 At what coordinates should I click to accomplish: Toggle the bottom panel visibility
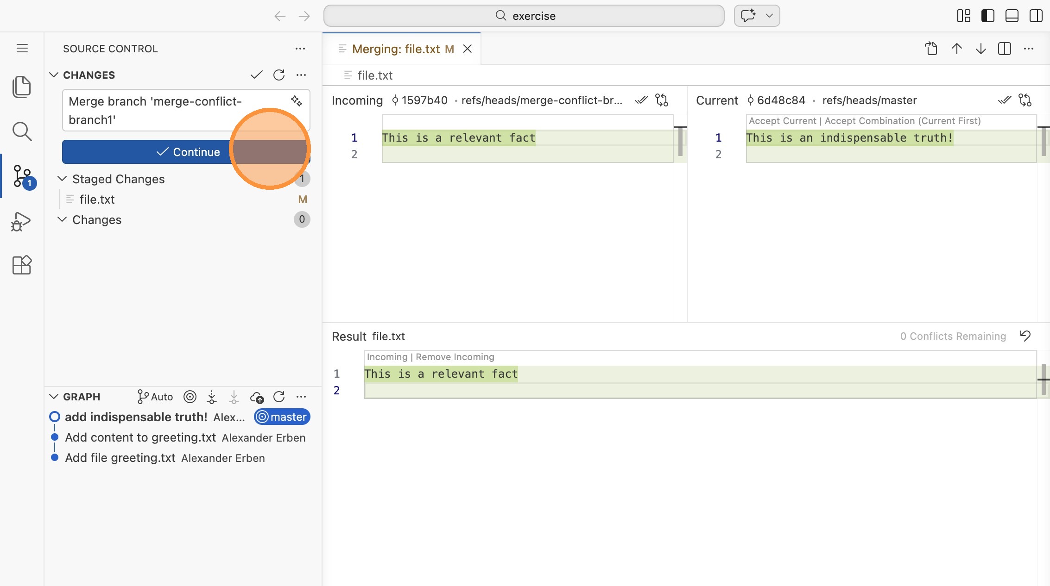point(1012,16)
